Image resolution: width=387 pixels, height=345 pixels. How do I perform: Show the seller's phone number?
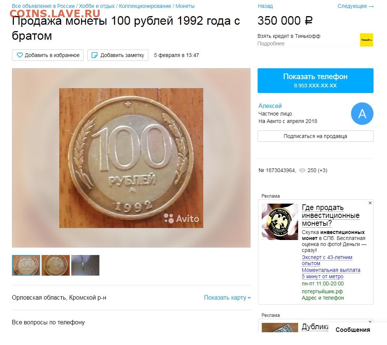point(315,81)
